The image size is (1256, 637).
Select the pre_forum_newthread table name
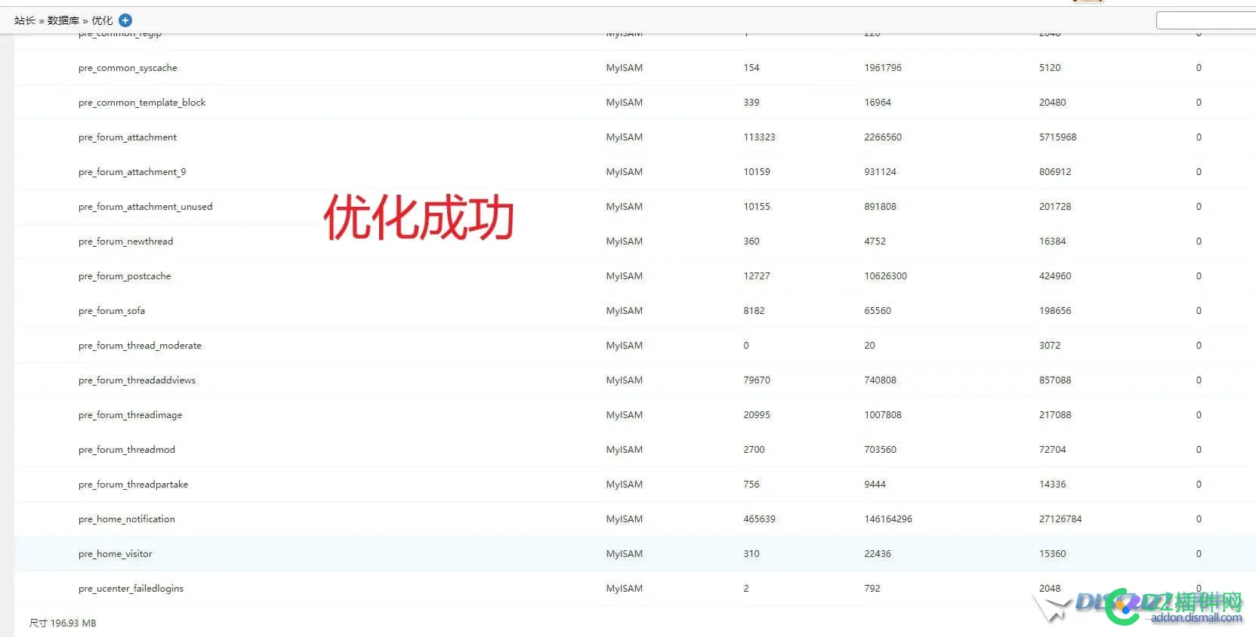pyautogui.click(x=125, y=242)
